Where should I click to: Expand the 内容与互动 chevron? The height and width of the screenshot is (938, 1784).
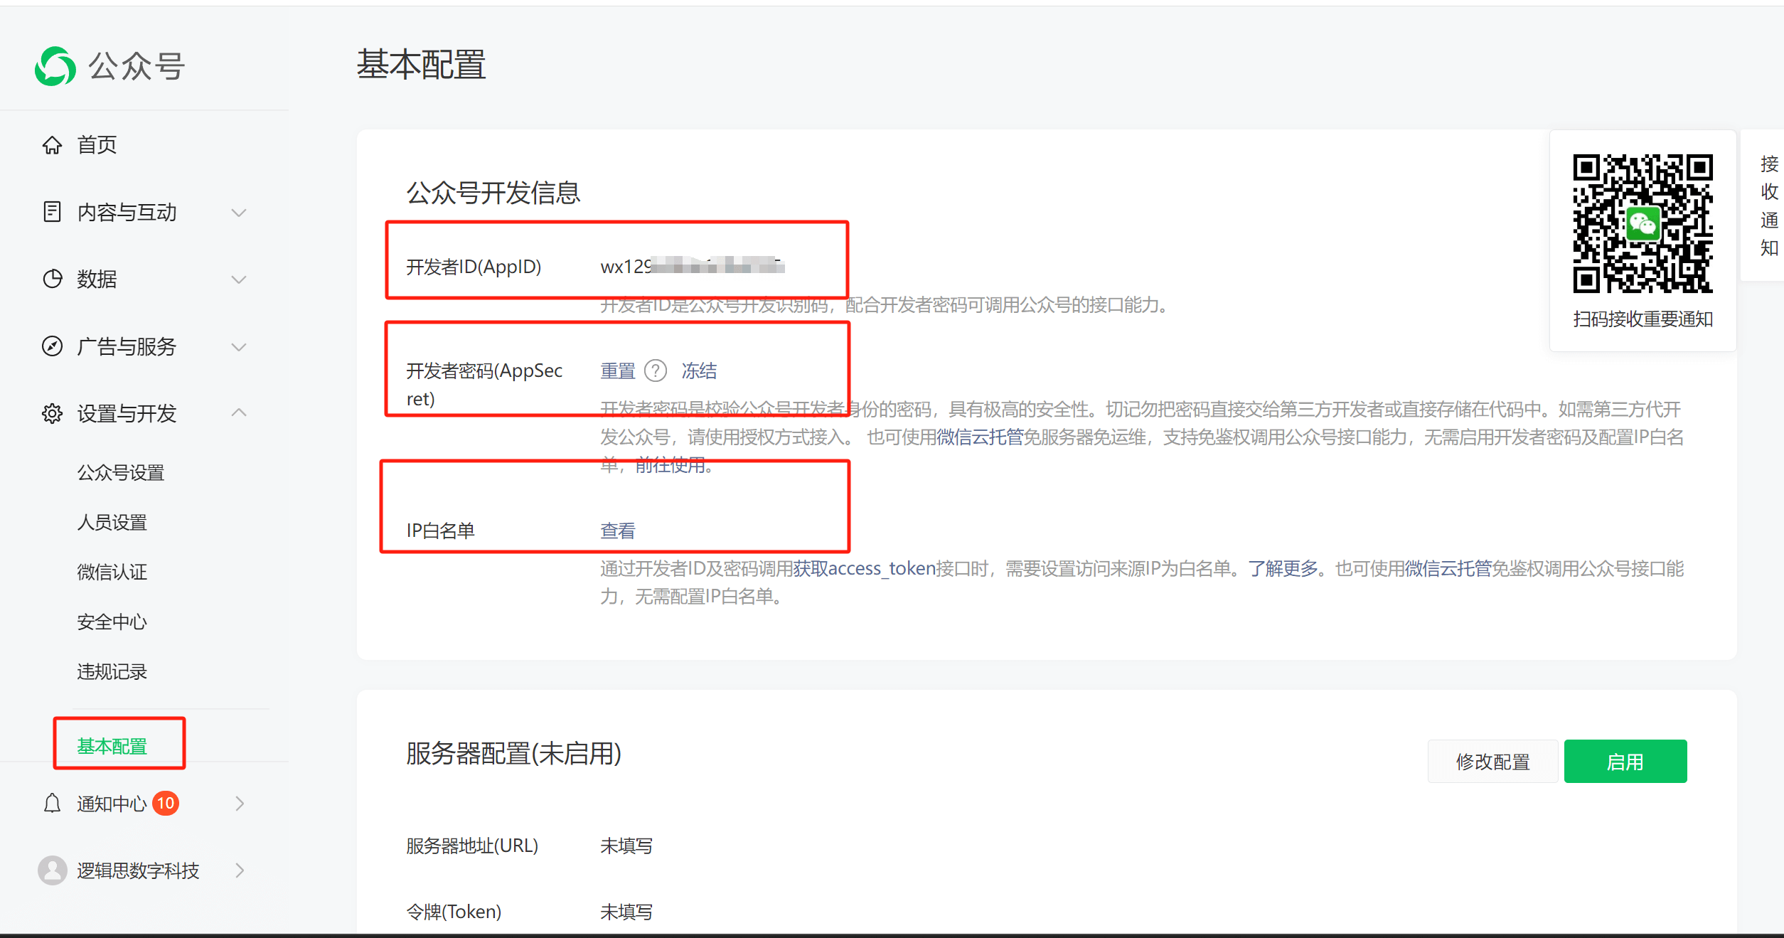click(239, 213)
